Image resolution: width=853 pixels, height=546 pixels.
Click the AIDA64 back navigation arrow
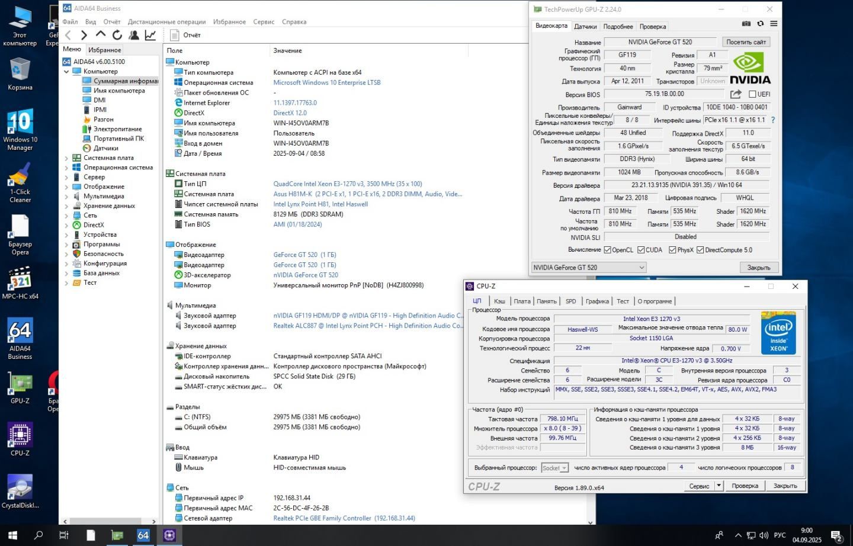coord(68,36)
